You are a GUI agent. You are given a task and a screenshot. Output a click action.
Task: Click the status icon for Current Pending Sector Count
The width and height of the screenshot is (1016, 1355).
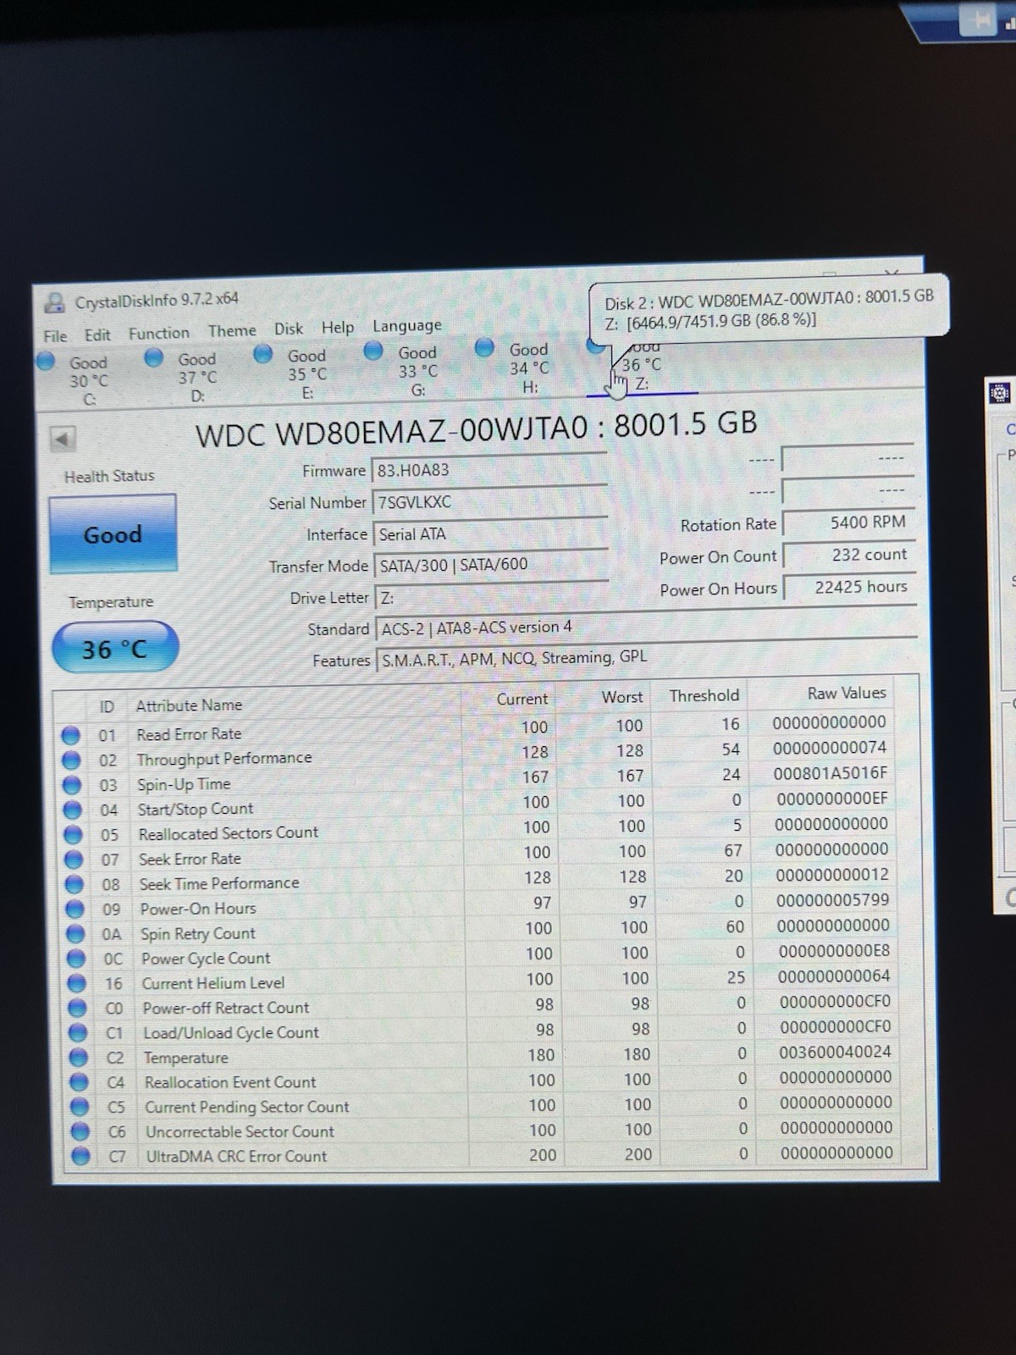(80, 1107)
